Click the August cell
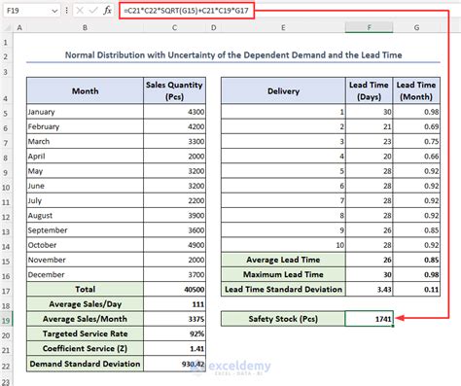Viewport: 461px width, 386px height. (85, 216)
